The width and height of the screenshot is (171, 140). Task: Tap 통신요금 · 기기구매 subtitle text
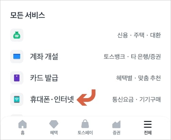(x=136, y=99)
